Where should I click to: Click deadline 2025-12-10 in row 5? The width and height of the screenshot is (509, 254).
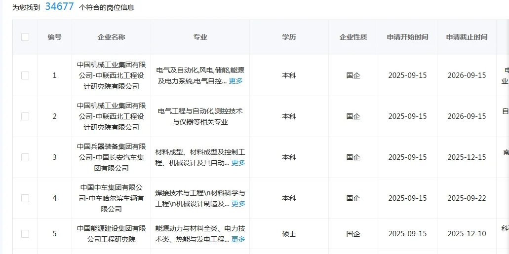click(467, 234)
